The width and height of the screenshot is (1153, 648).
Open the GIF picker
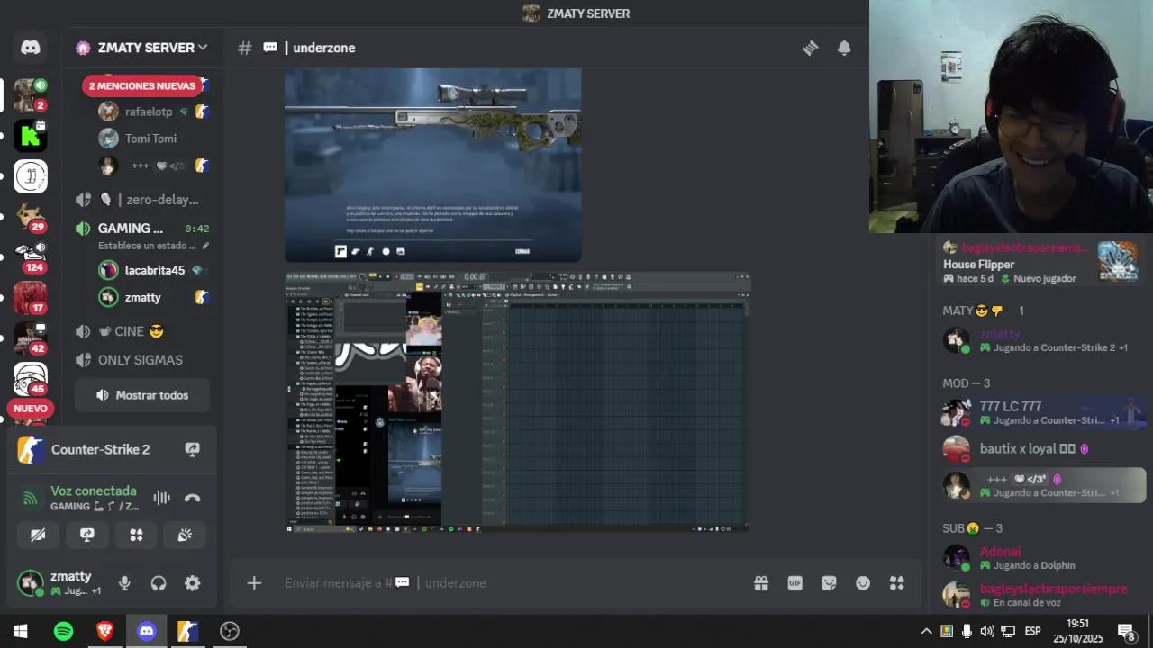tap(794, 583)
